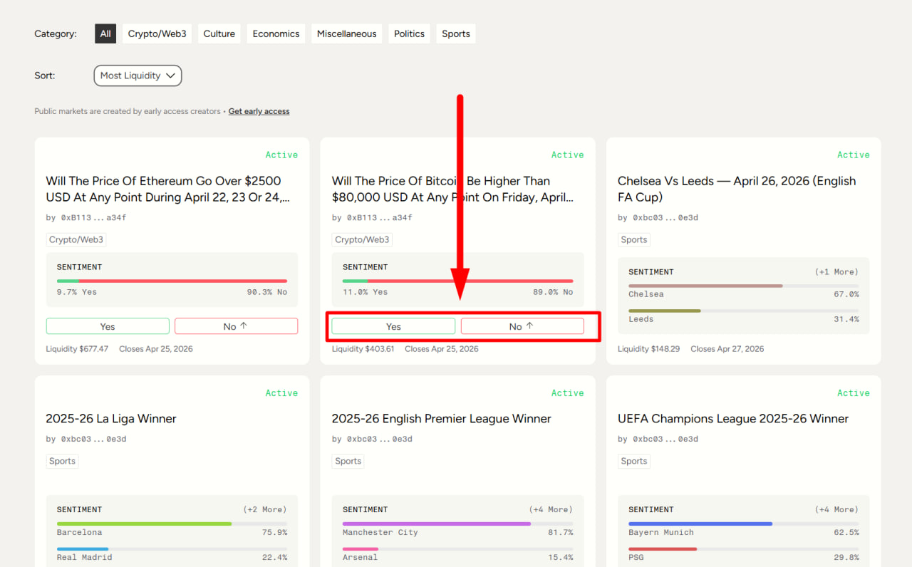Filter markets by Culture category
Viewport: 912px width, 567px height.
click(219, 33)
